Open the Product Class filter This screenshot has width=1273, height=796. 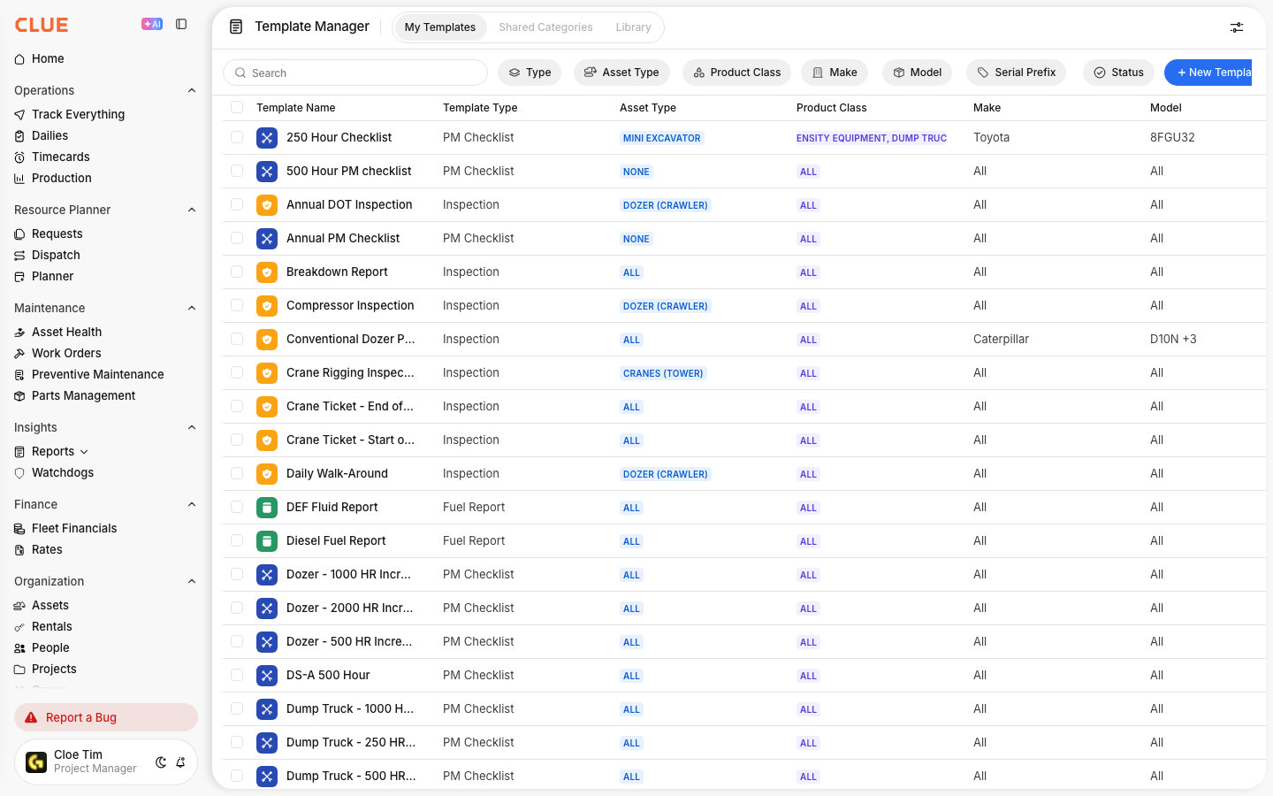736,73
